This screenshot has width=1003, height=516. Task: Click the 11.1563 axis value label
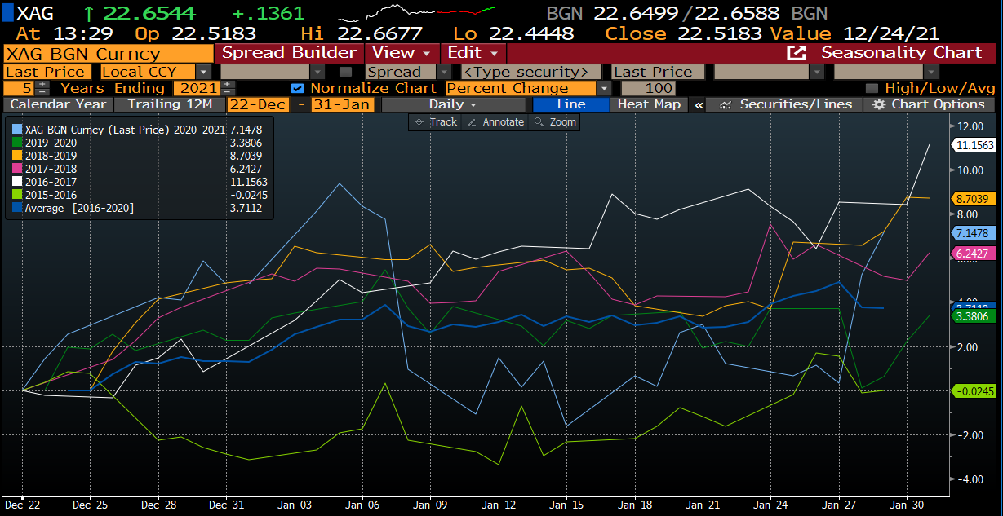(975, 145)
